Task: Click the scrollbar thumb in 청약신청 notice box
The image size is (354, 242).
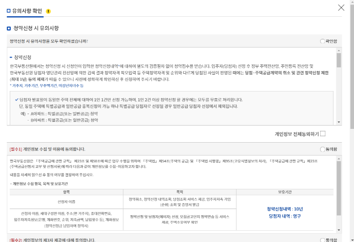Action: 339,60
